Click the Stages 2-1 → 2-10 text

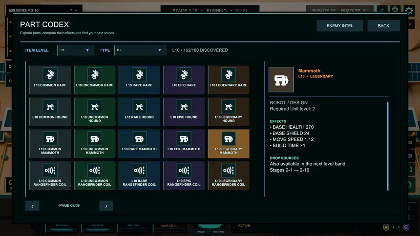289,170
